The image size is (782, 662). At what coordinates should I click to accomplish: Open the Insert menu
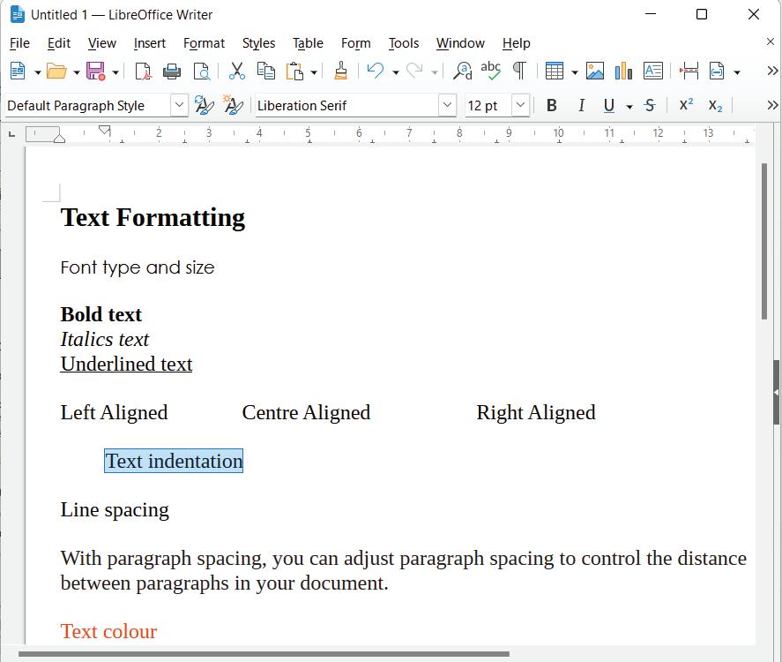coord(150,43)
